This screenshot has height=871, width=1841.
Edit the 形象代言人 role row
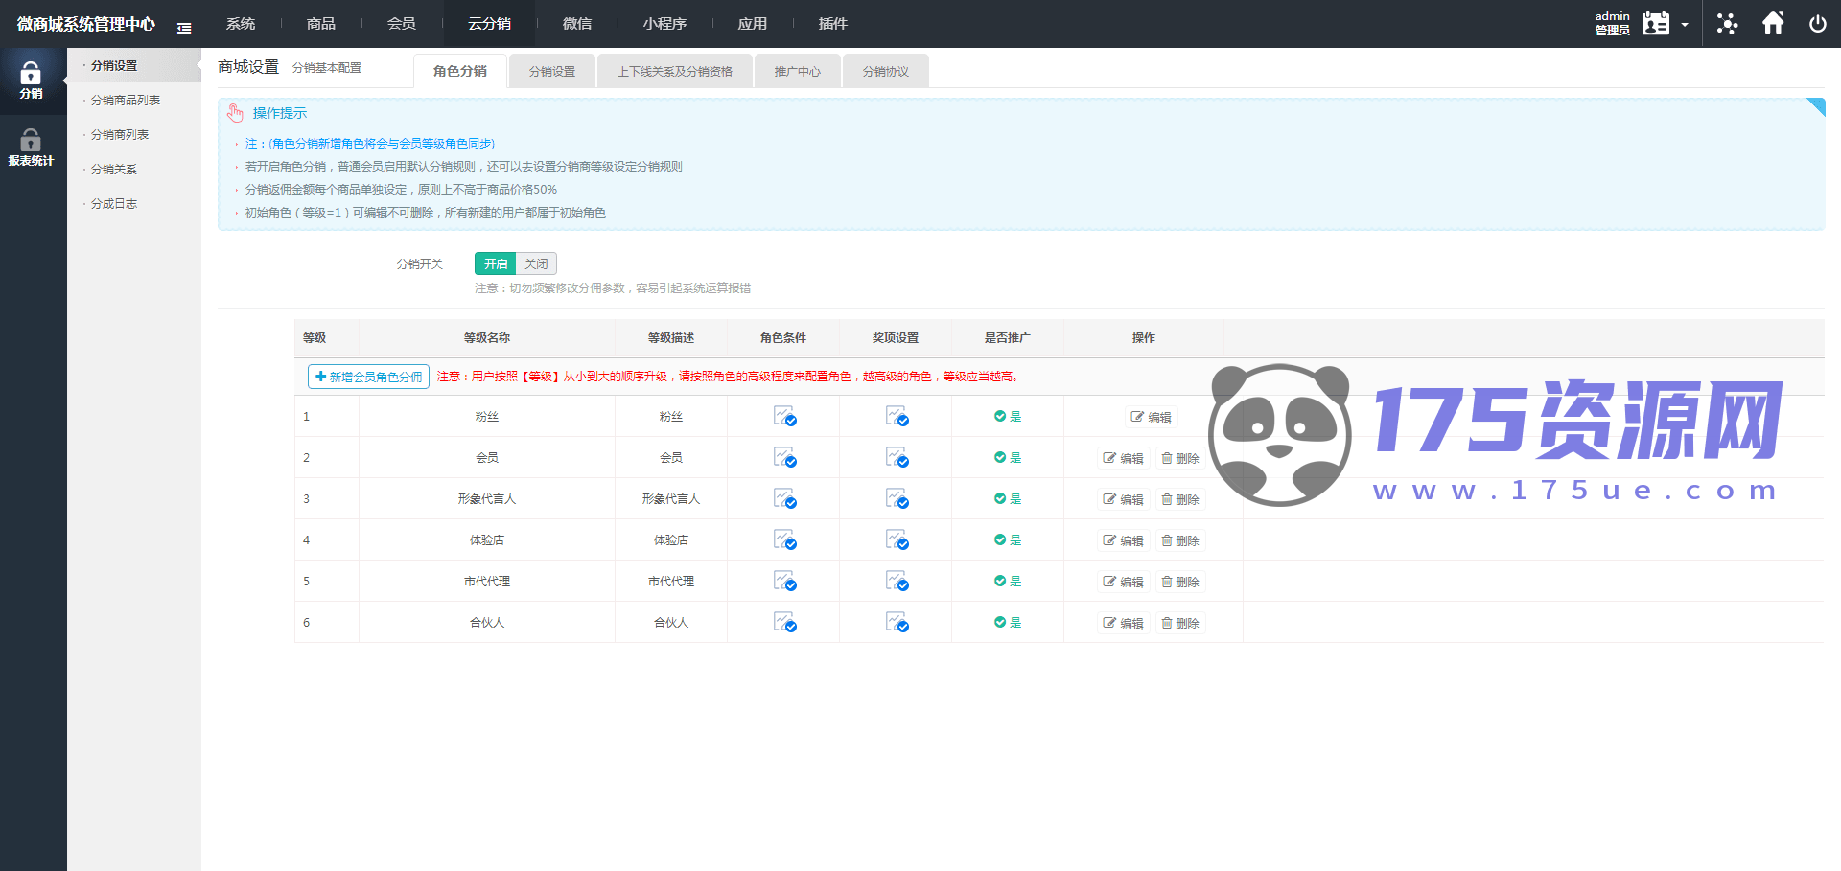1123,499
